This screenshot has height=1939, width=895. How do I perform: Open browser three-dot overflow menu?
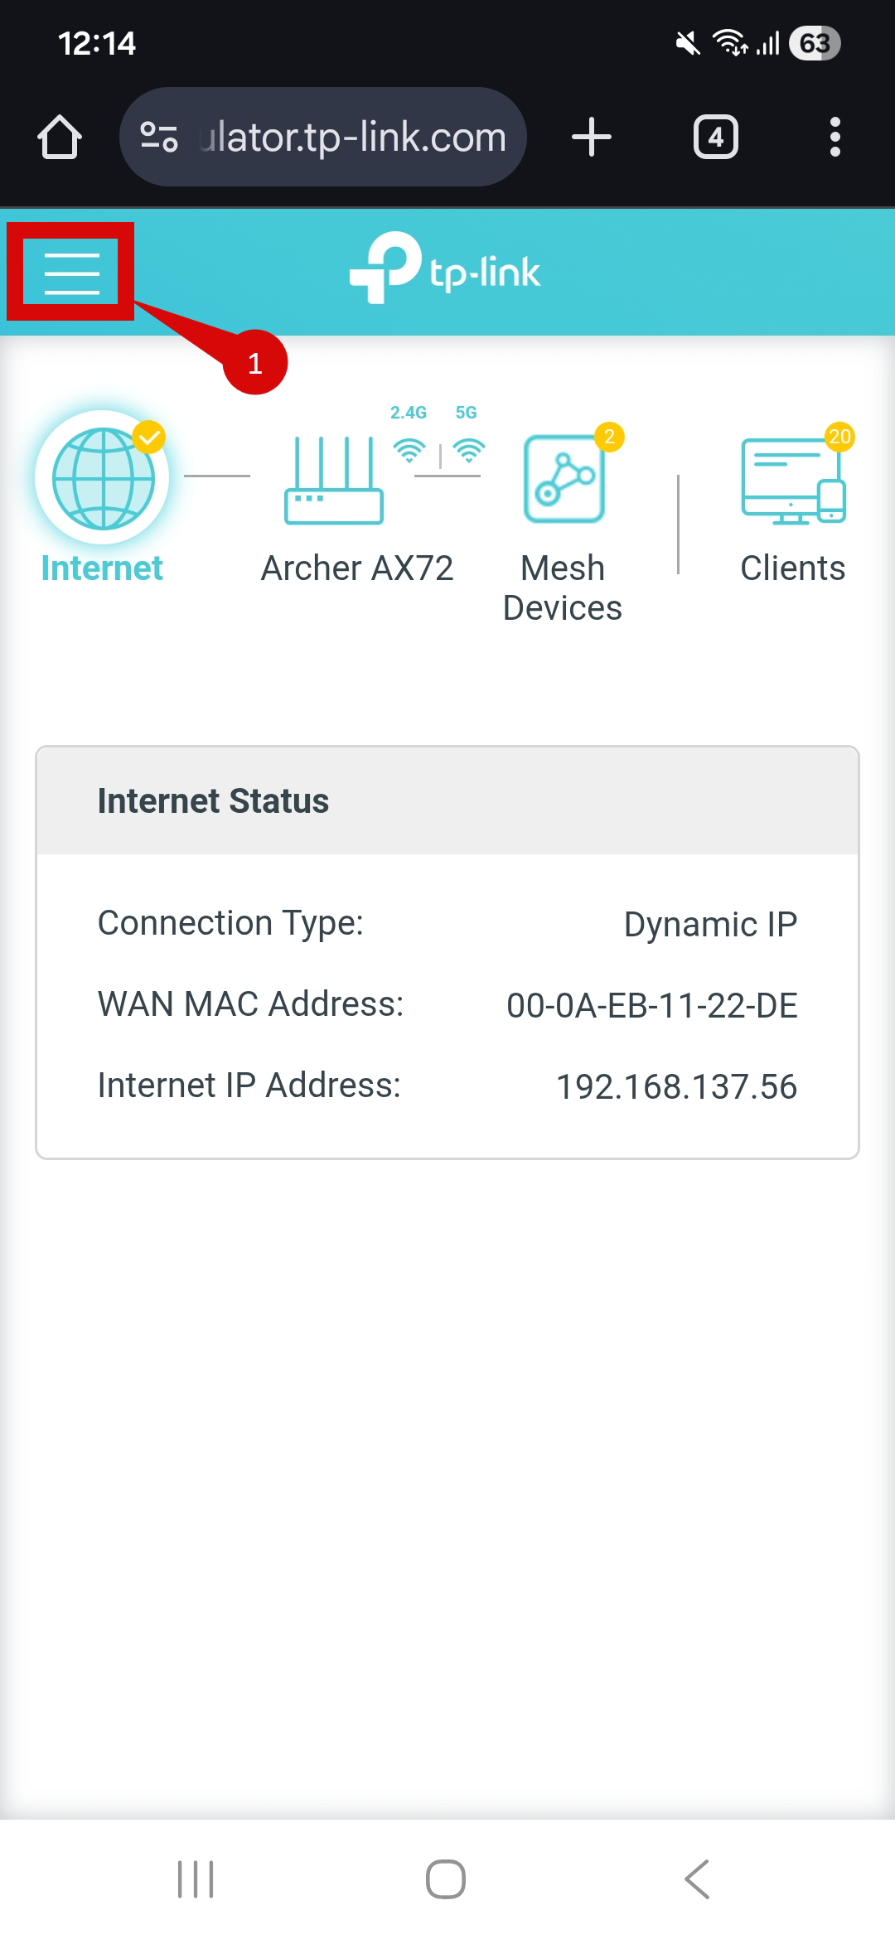(x=835, y=137)
